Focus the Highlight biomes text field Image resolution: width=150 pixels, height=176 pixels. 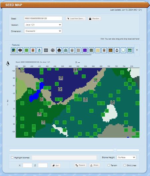click(x=64, y=158)
